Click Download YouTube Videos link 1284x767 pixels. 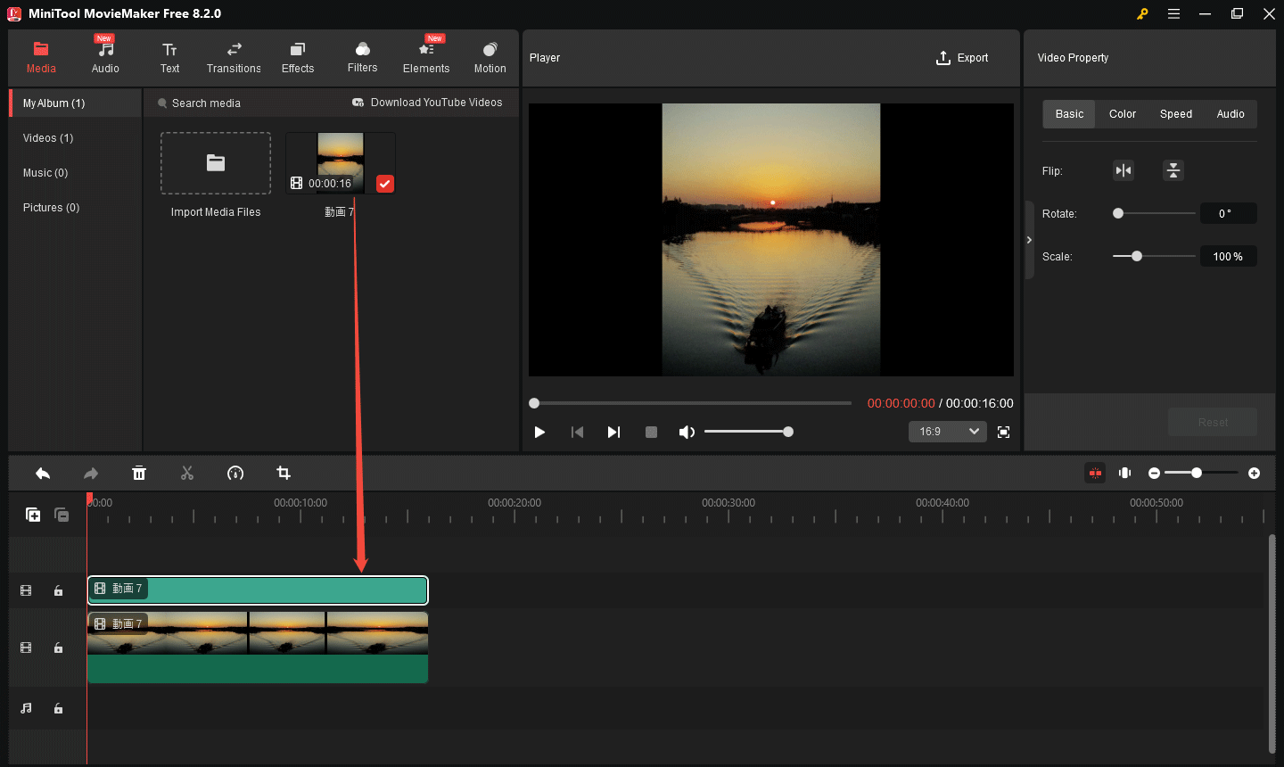(427, 103)
